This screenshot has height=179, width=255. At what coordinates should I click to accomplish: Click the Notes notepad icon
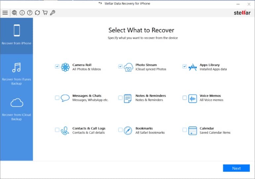point(127,98)
